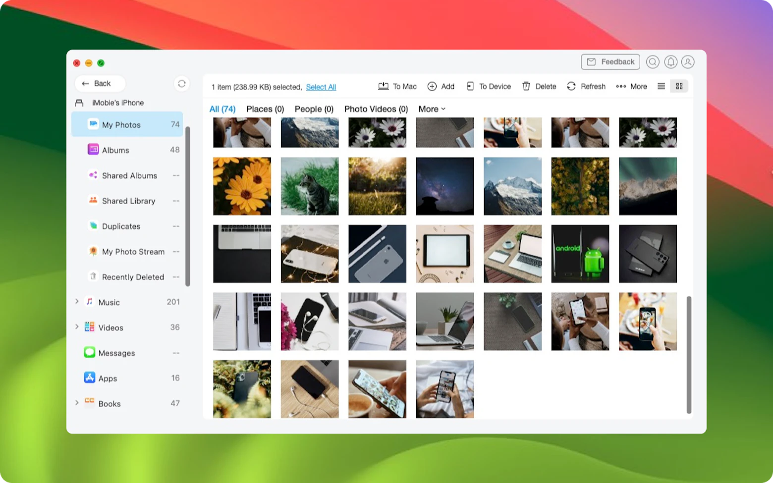Switch to the People tab

coord(314,109)
